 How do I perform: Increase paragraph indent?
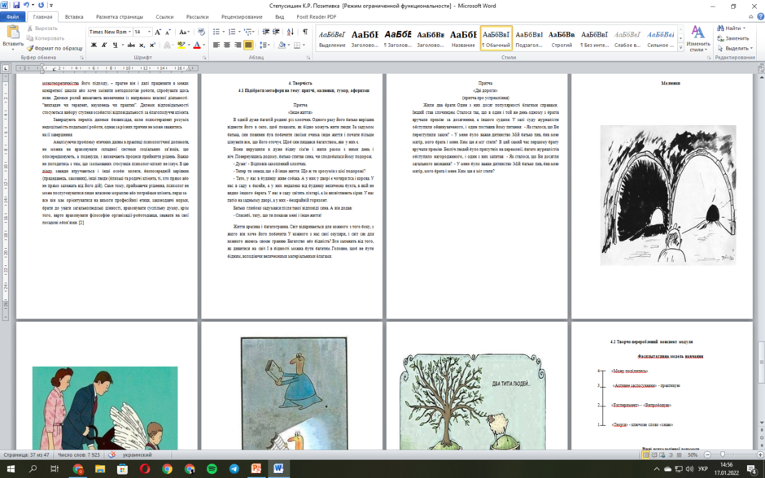(x=276, y=33)
